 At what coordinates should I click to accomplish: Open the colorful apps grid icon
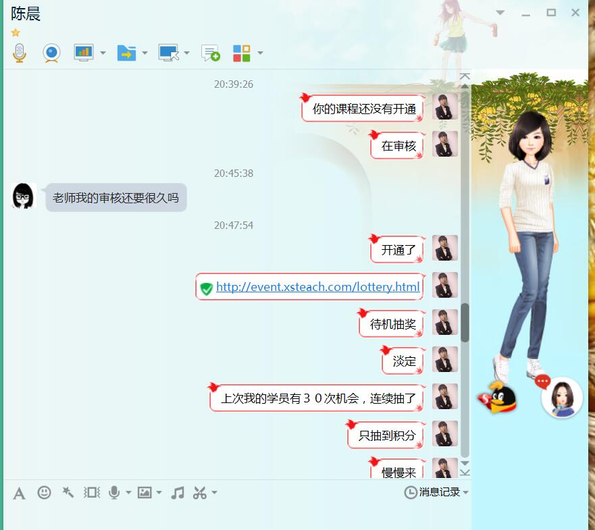click(x=241, y=53)
